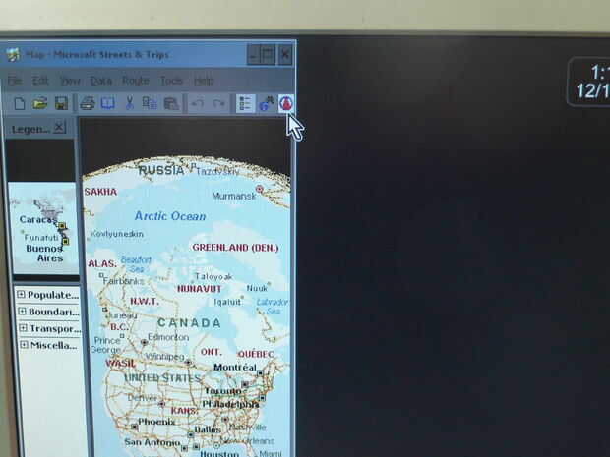610x457 pixels.
Task: Open the Route menu
Action: 136,81
